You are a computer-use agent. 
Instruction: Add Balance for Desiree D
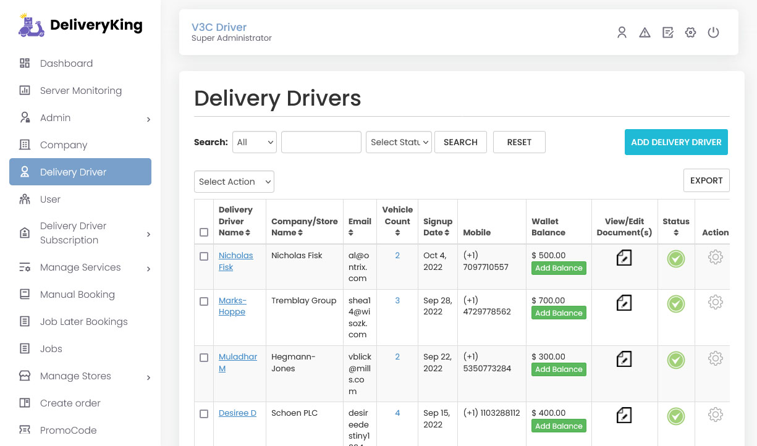559,426
